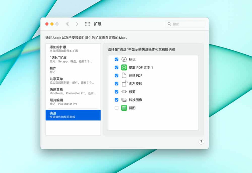Click the 标记 label text
This screenshot has height=173, width=252.
point(132,60)
